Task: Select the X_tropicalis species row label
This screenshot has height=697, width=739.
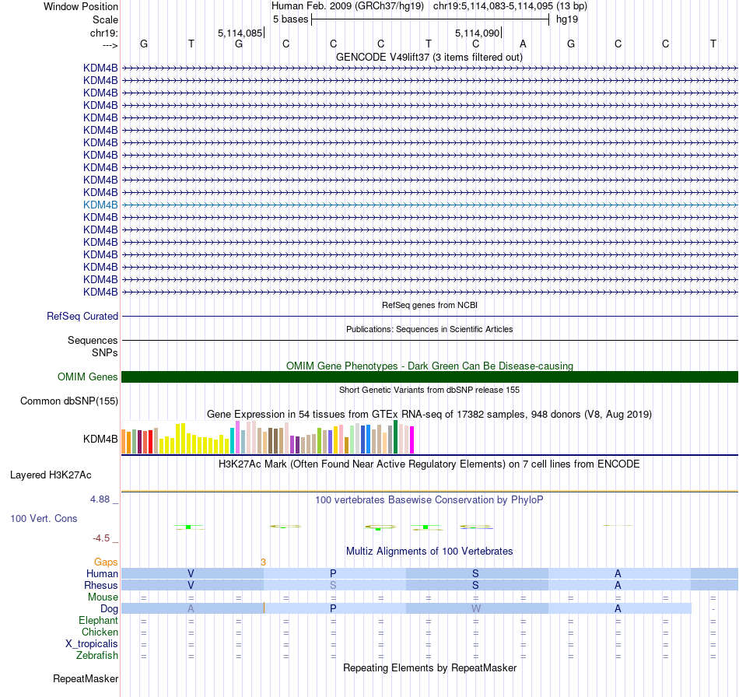Action: tap(92, 644)
